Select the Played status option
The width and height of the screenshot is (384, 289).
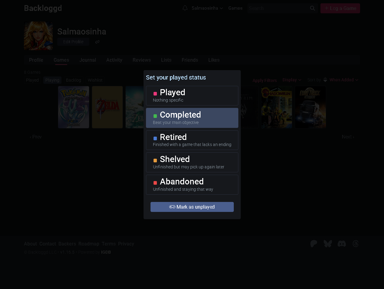192,96
